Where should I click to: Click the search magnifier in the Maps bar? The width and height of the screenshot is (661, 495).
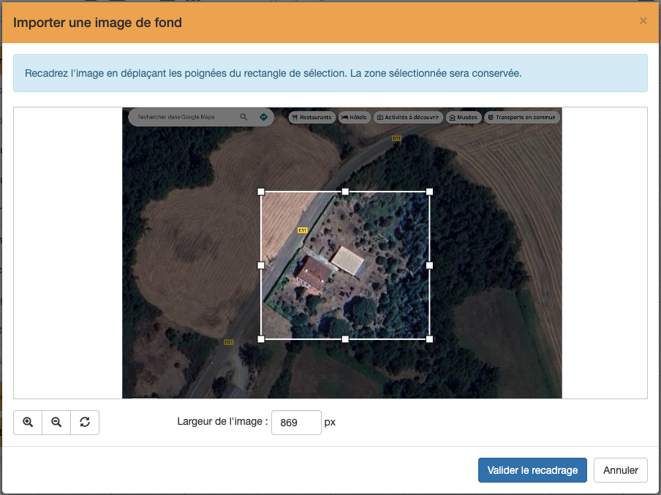pyautogui.click(x=244, y=117)
